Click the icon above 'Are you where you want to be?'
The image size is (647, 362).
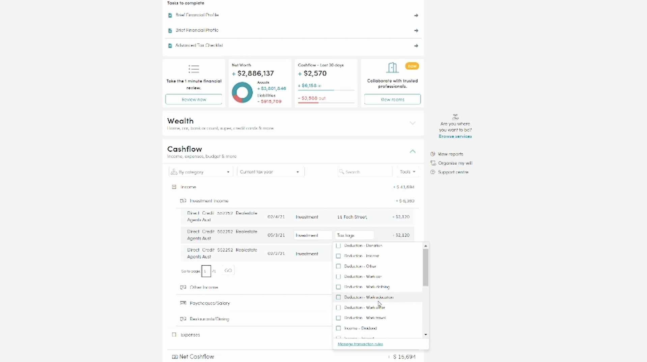pyautogui.click(x=455, y=117)
